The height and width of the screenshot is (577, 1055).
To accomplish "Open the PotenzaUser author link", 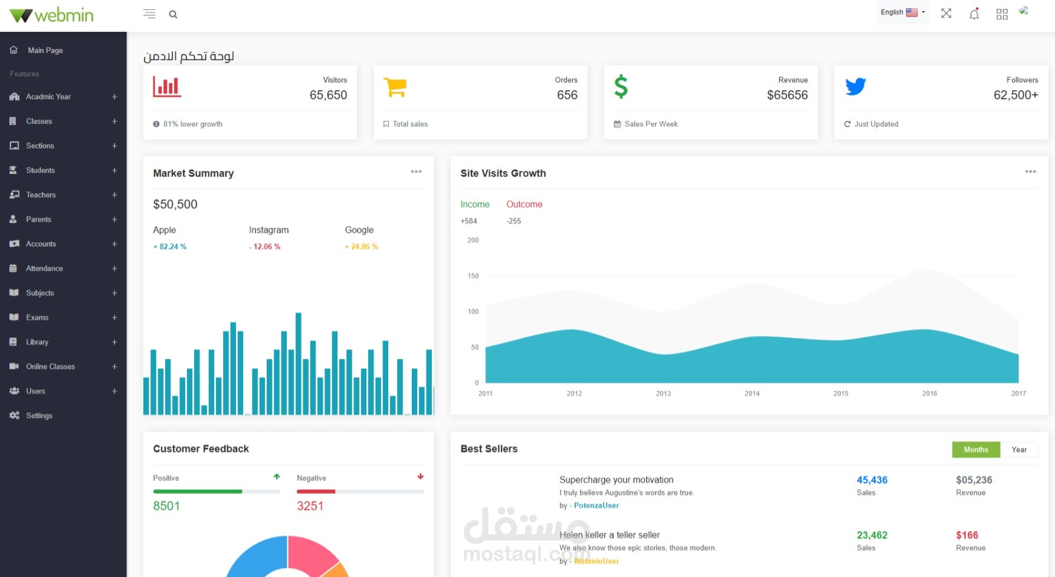I will point(596,506).
